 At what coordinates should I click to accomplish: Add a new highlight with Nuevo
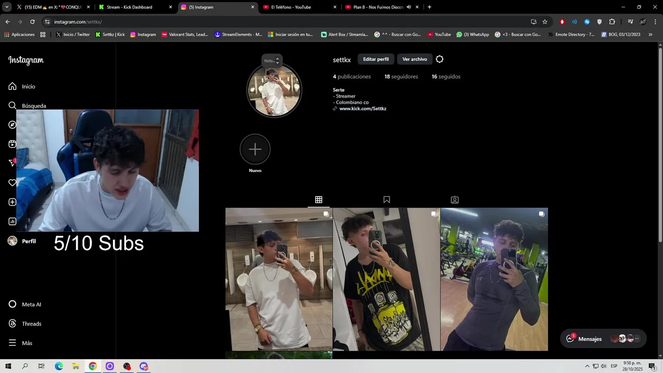click(255, 153)
